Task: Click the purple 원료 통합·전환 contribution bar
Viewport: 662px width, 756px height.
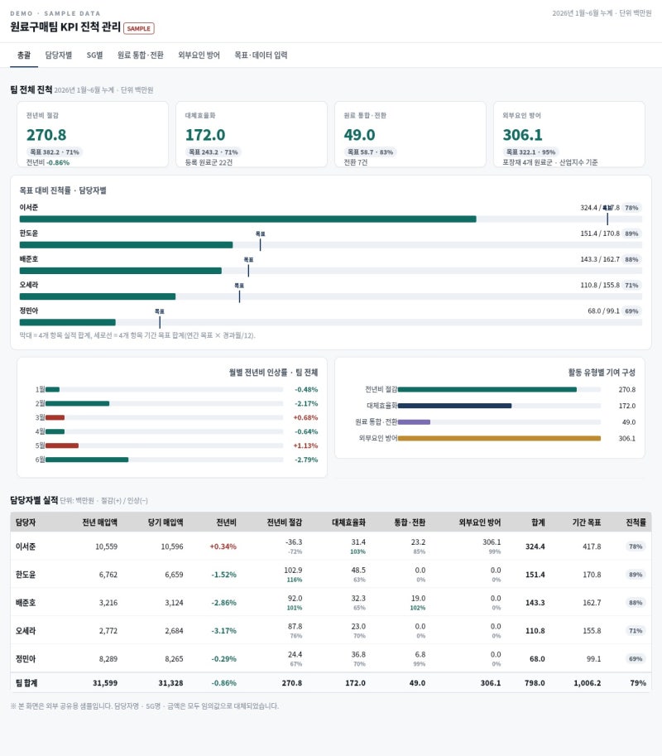Action: 414,421
